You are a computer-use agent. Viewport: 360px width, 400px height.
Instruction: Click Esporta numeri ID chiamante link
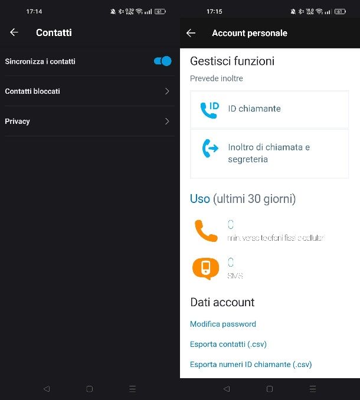pos(251,365)
